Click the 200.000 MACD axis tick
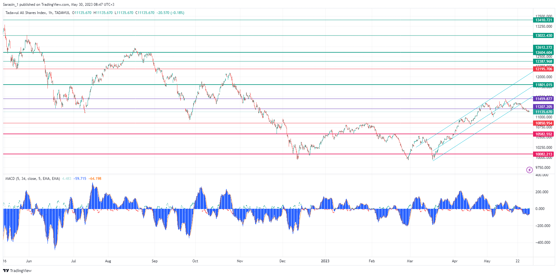The width and height of the screenshot is (558, 276). tap(542, 192)
